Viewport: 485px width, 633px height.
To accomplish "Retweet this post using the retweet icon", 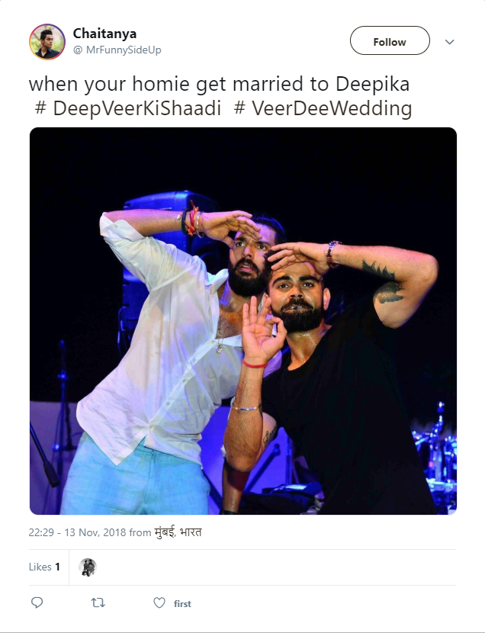I will pyautogui.click(x=98, y=603).
